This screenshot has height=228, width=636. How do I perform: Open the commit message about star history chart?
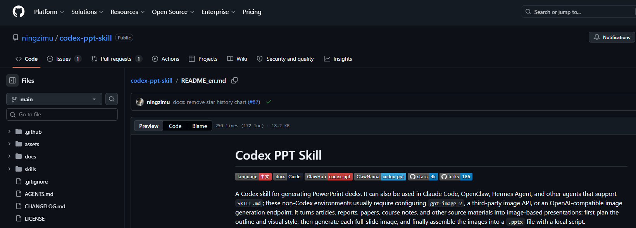(x=210, y=102)
